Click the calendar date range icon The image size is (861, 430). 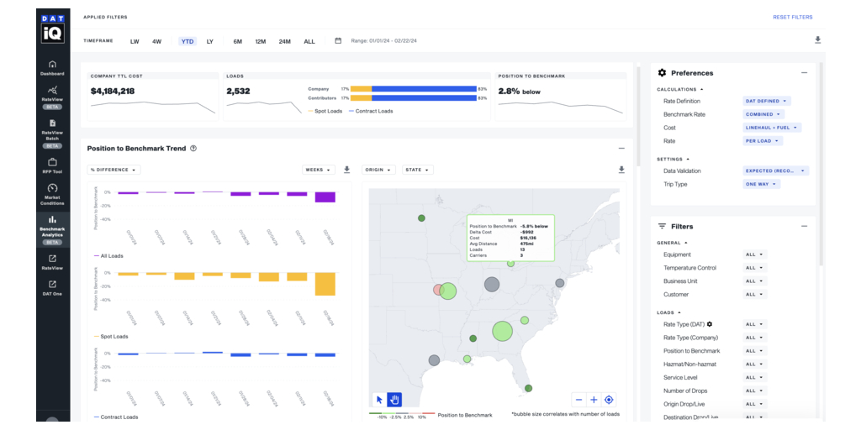338,40
